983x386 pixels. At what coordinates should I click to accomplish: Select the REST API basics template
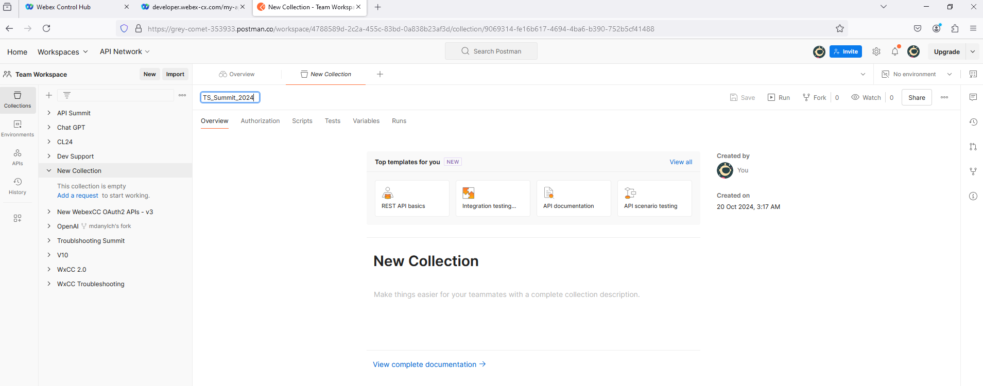412,198
